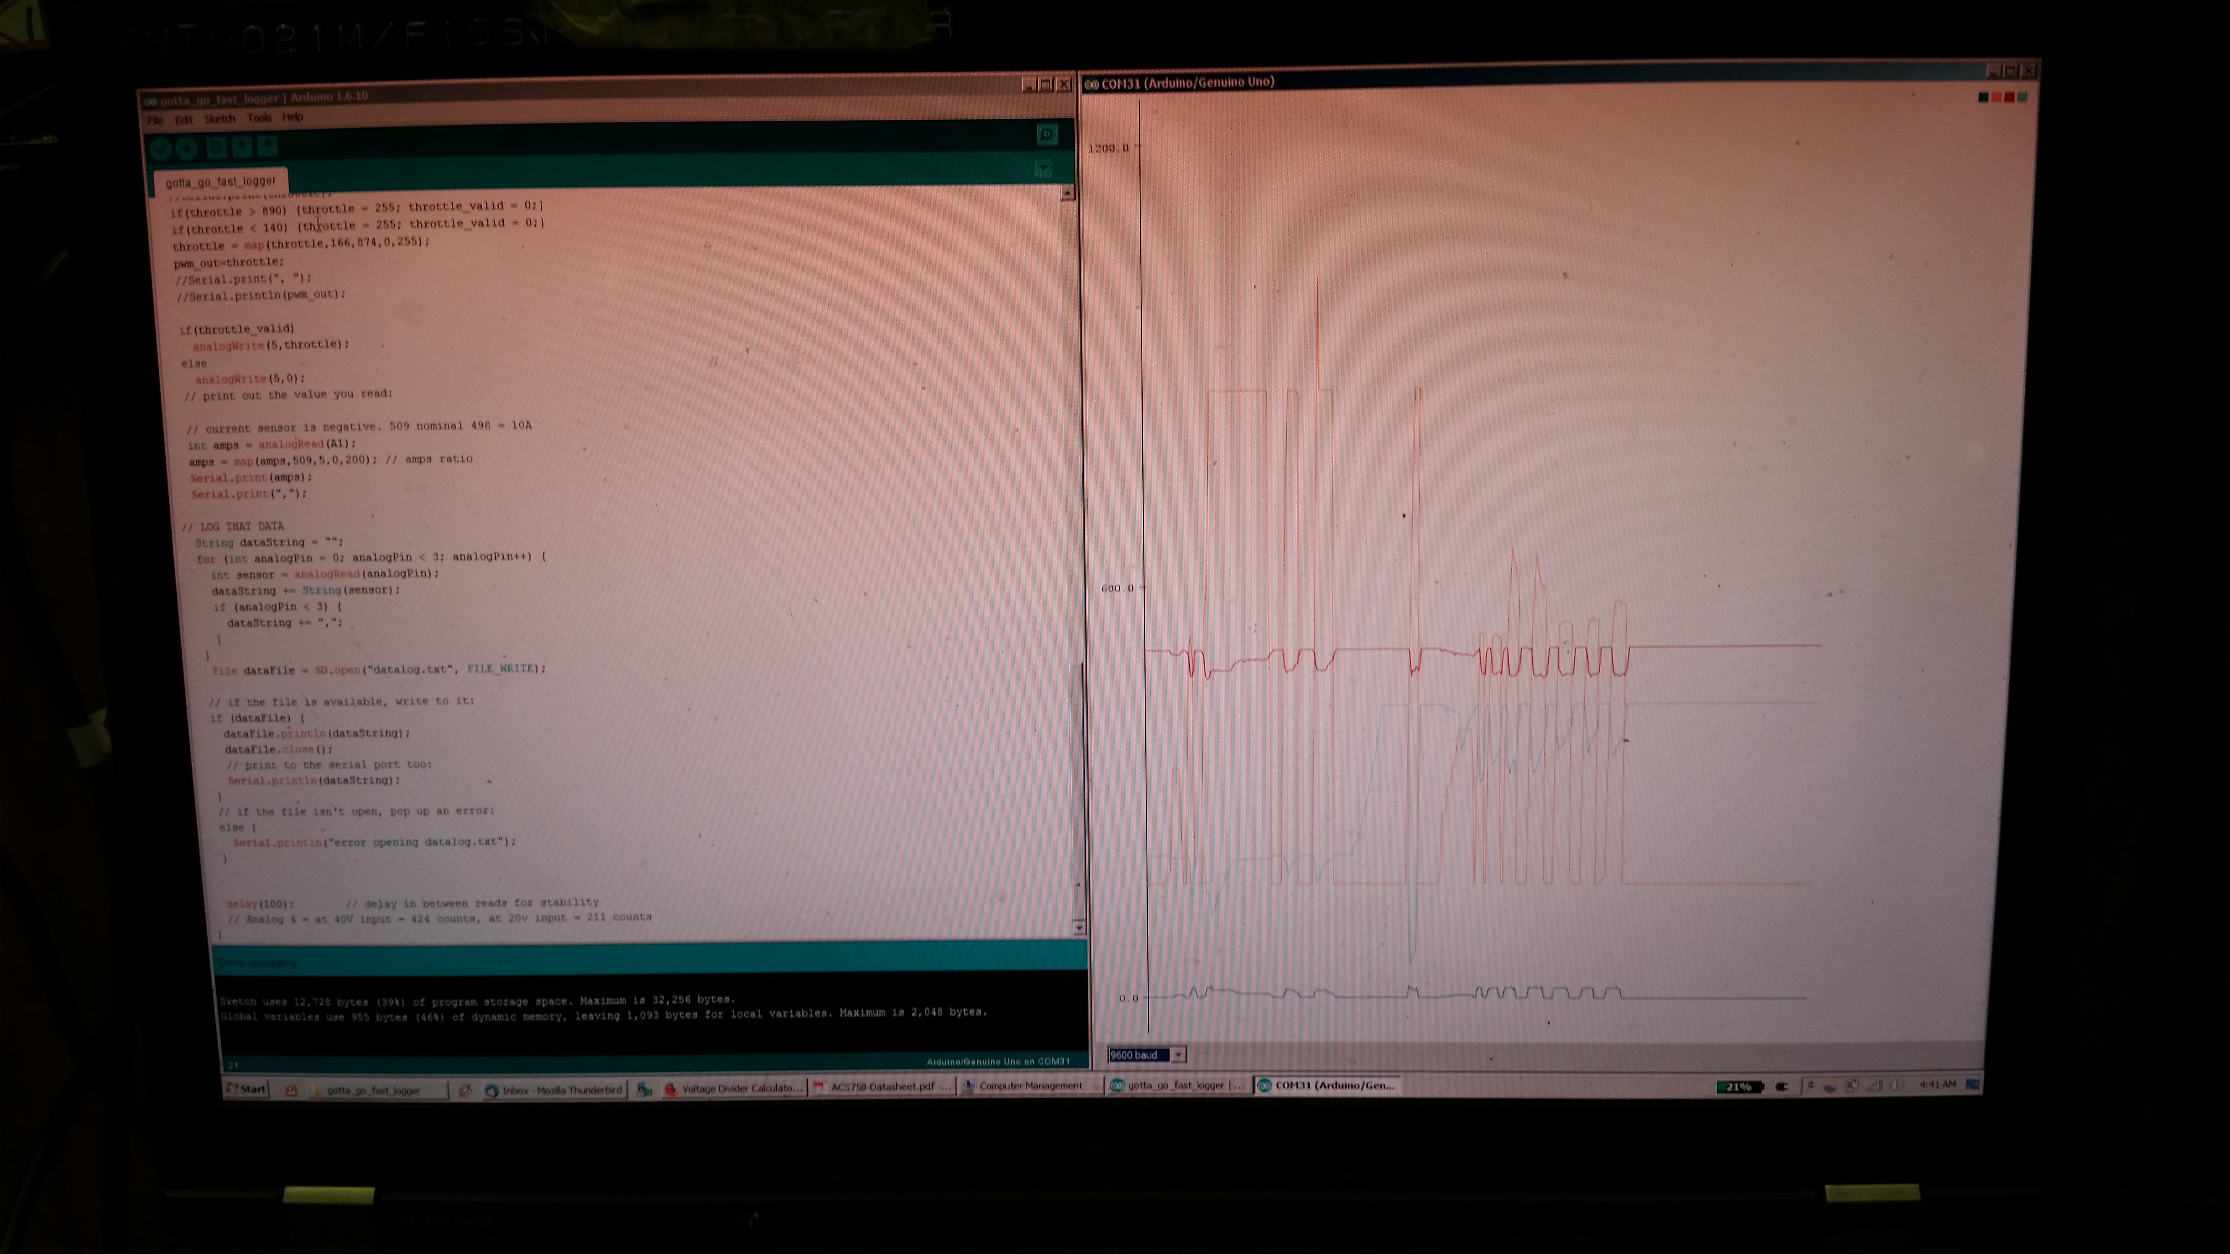Click the dark blue plot legend swatch
Viewport: 2230px width, 1254px height.
tap(1983, 97)
